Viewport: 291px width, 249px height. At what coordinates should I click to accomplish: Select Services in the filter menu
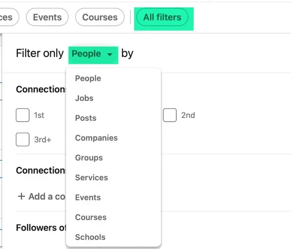91,177
